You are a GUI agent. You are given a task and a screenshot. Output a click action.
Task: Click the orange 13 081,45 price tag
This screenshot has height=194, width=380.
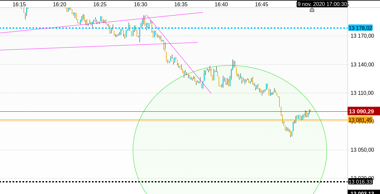360,120
